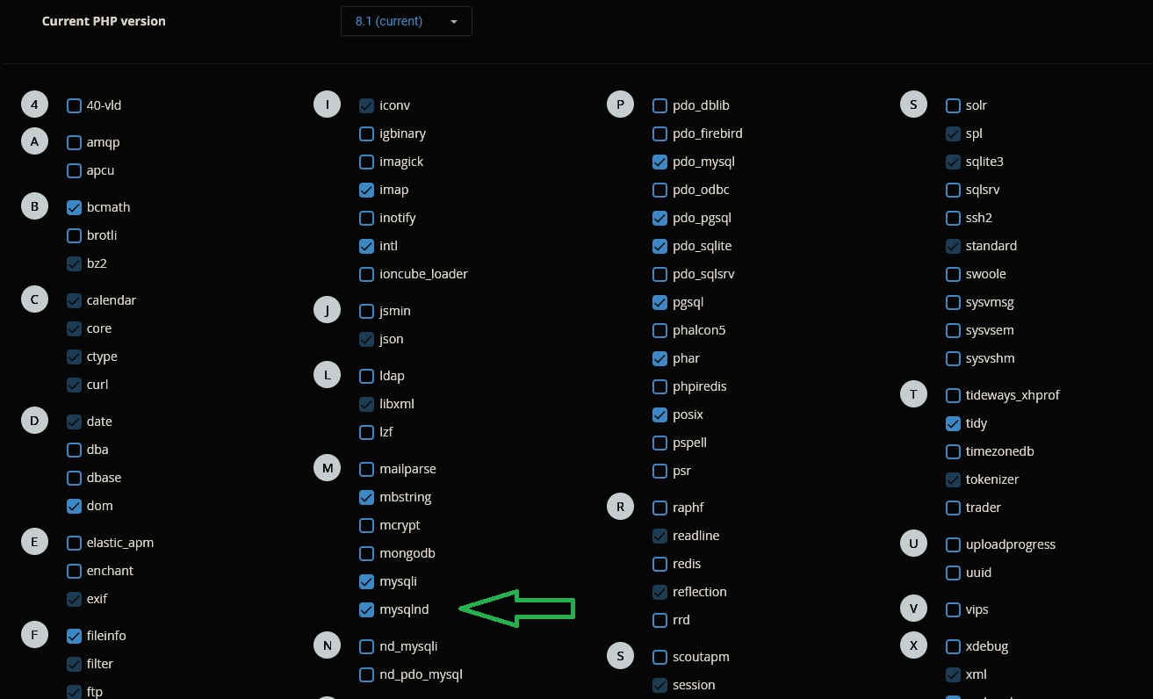Image resolution: width=1153 pixels, height=699 pixels.
Task: Uncheck the pdo_mysql extension
Action: [660, 162]
